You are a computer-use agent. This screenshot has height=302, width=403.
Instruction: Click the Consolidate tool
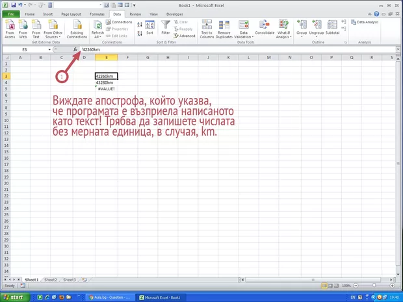click(x=265, y=27)
